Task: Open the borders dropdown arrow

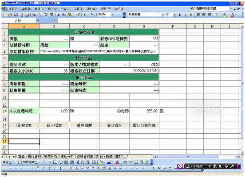Action: [220, 15]
